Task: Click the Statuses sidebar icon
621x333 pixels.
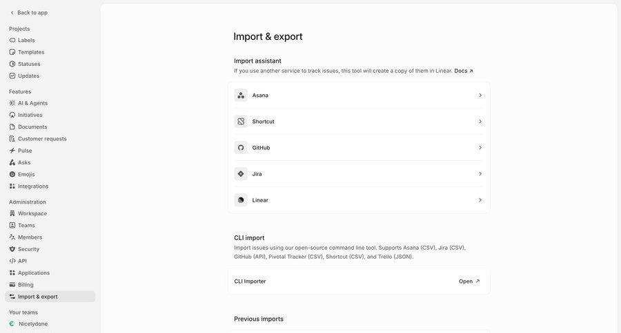Action: pos(12,64)
